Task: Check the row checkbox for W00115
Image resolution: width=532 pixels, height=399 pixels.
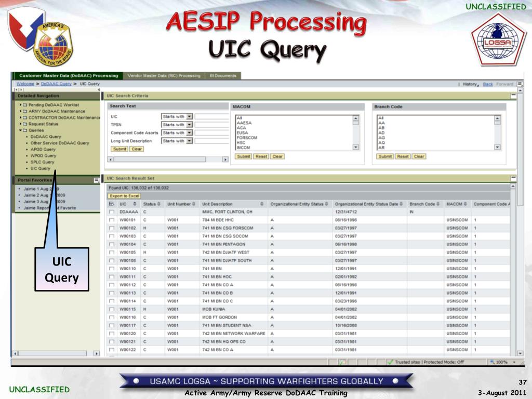Action: (x=112, y=310)
